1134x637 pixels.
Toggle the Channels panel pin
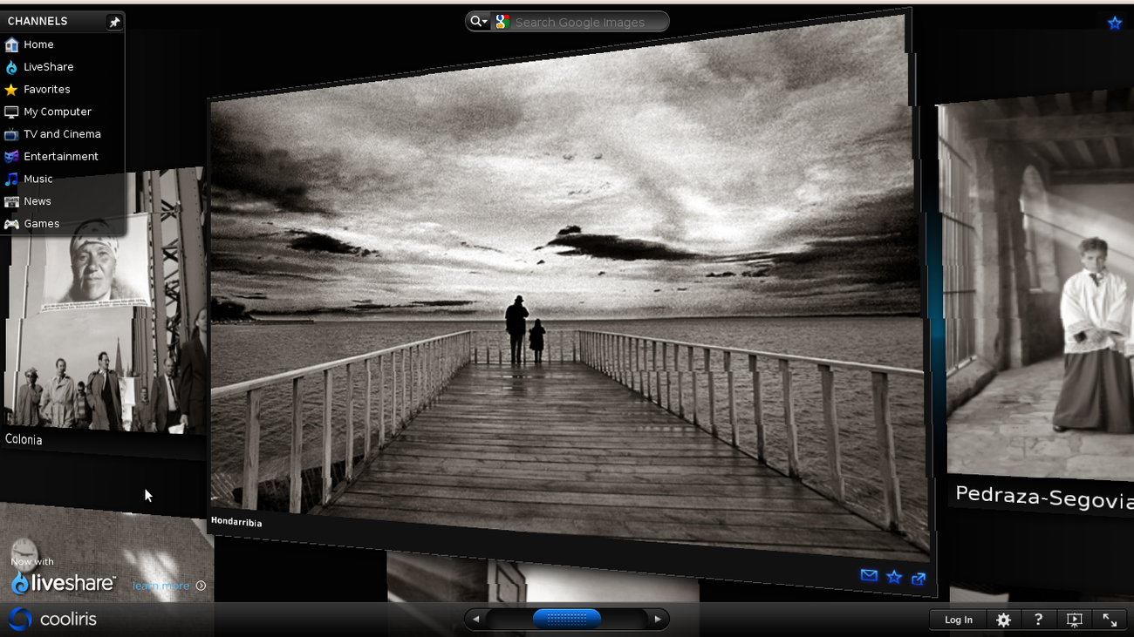pyautogui.click(x=114, y=22)
